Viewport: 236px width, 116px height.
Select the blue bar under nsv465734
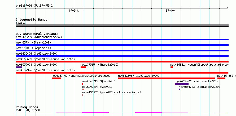pyautogui.click(x=122, y=45)
